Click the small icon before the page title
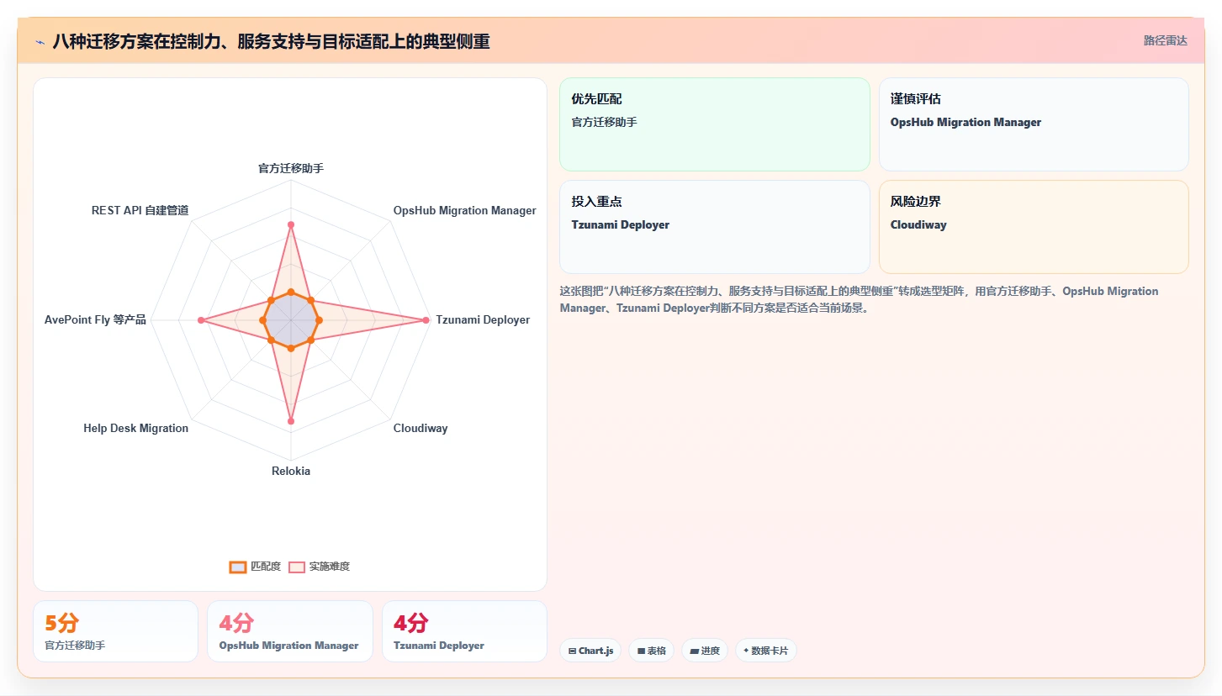The height and width of the screenshot is (696, 1222). pos(40,41)
